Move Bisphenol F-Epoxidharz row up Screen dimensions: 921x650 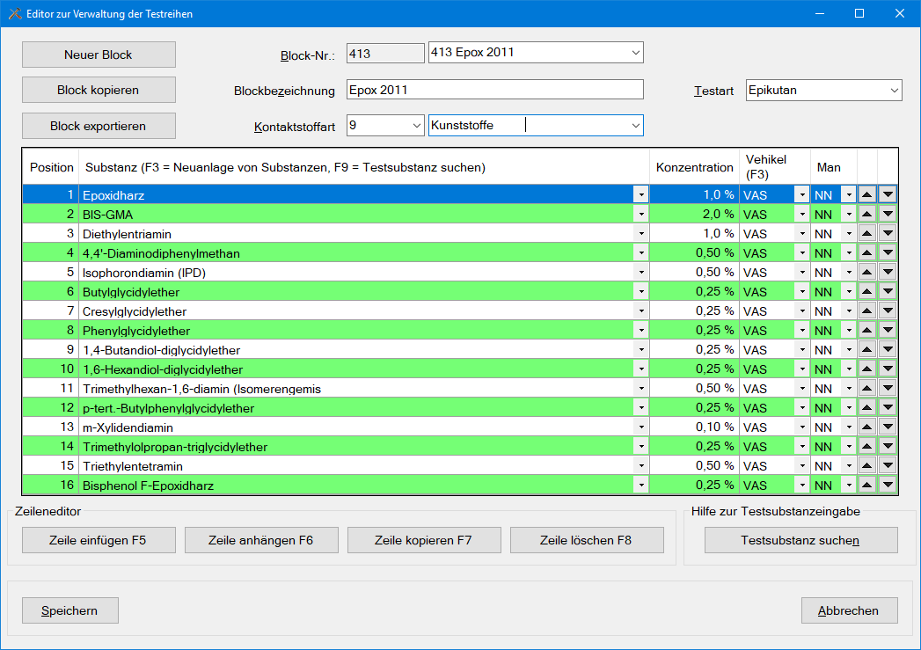(x=866, y=485)
